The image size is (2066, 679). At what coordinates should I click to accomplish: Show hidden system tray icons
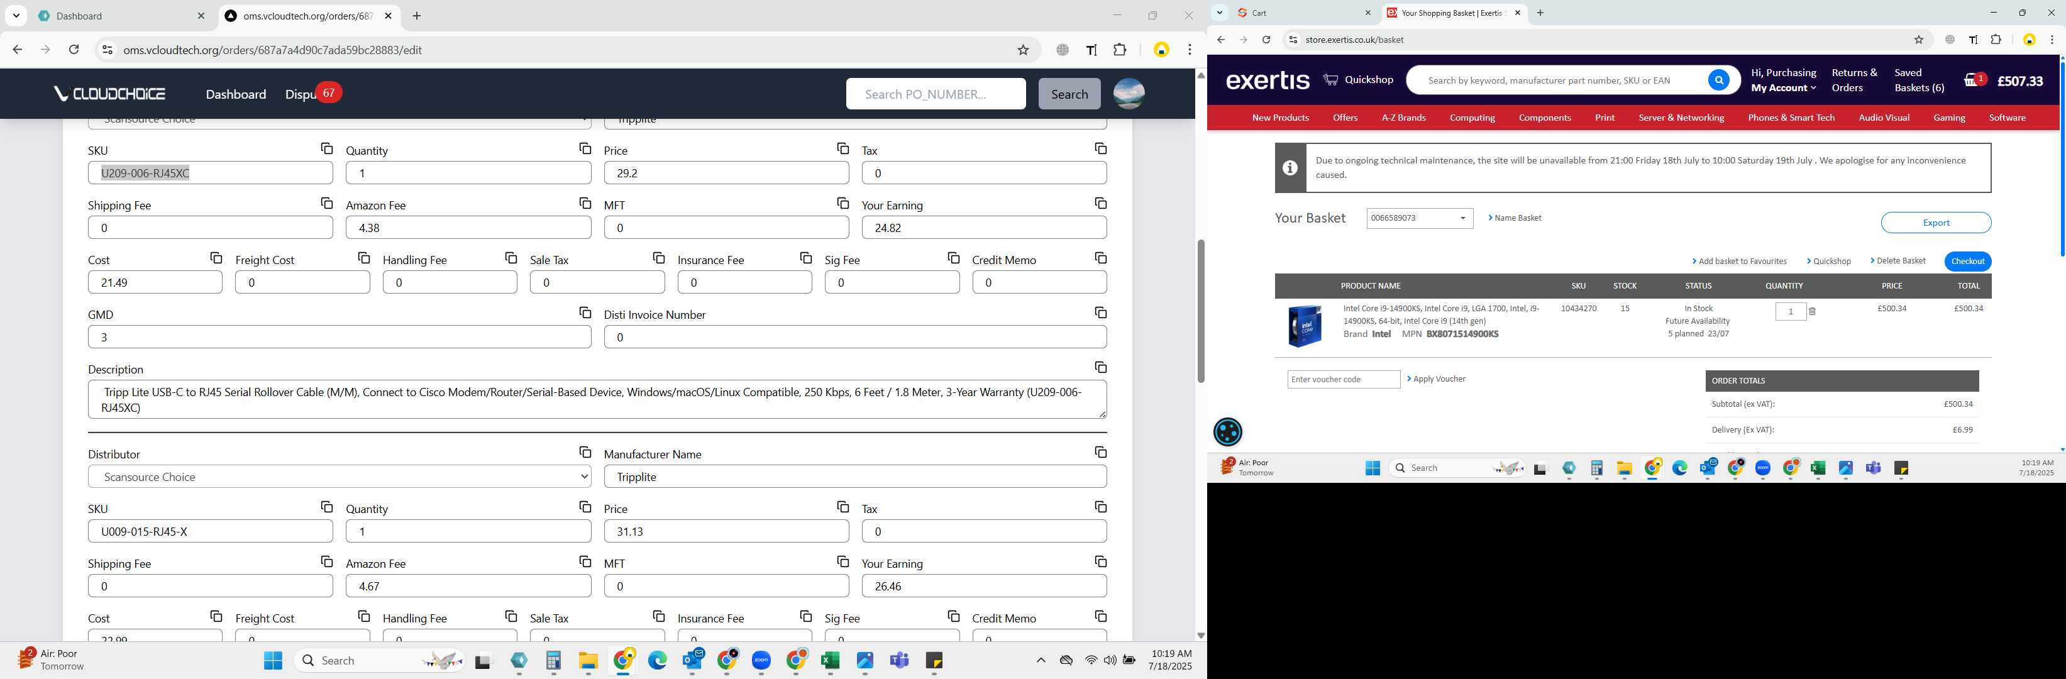pos(1040,661)
